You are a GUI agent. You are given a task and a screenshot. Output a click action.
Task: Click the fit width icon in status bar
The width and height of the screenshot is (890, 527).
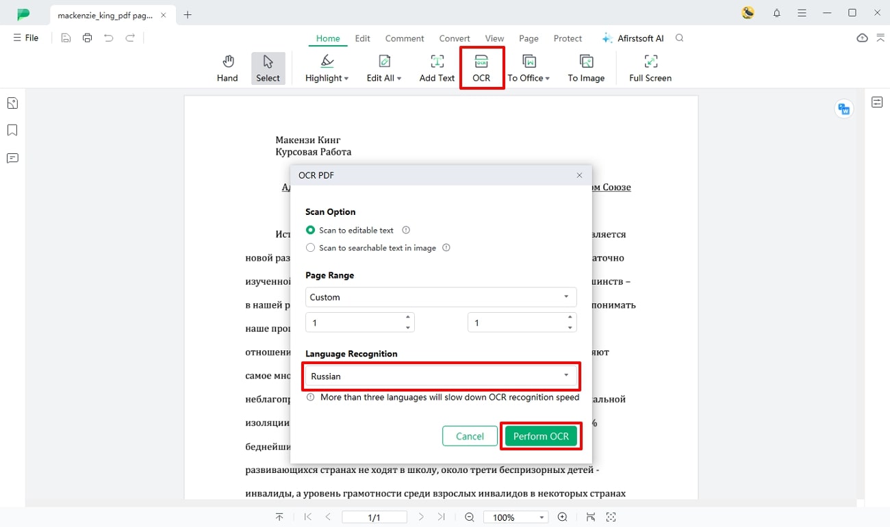click(591, 517)
